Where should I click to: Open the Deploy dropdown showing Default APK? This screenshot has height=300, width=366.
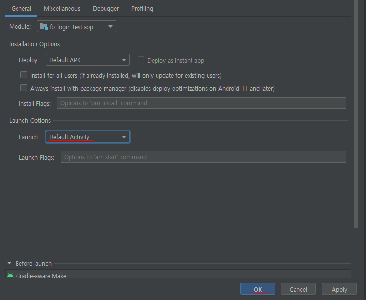[x=87, y=60]
